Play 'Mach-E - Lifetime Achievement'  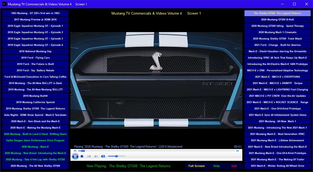click(x=277, y=140)
